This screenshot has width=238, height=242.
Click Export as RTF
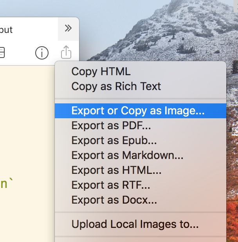(111, 185)
